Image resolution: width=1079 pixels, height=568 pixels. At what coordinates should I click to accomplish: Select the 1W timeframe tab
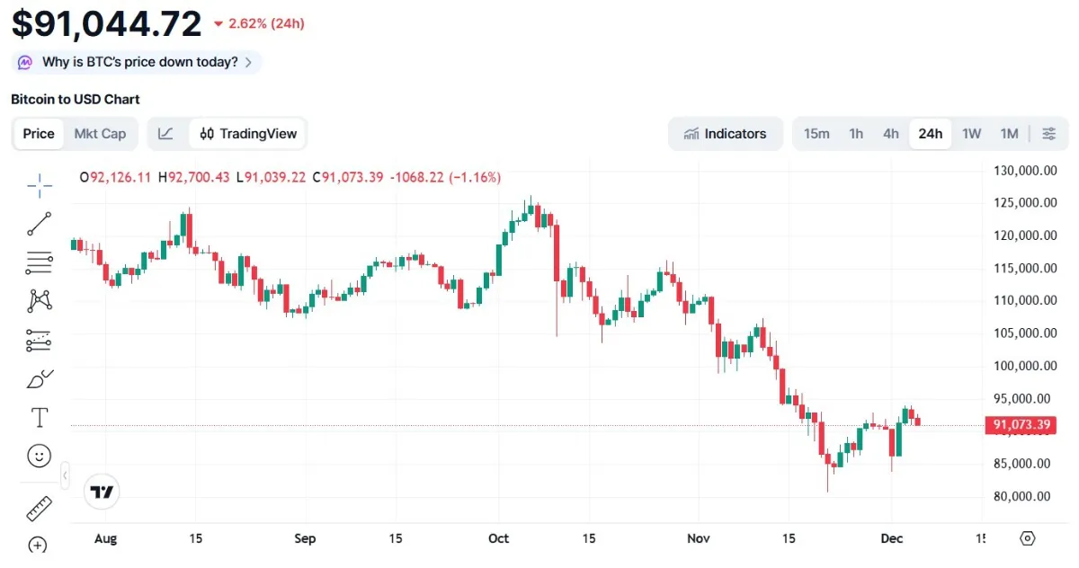tap(971, 134)
